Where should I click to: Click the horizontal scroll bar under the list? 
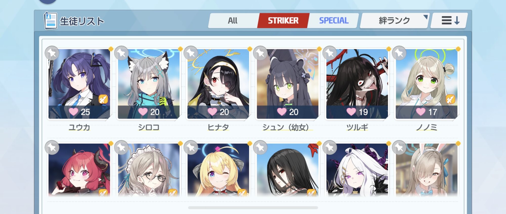[x=253, y=208]
